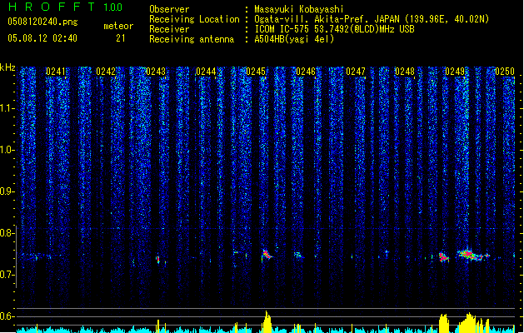Click the yellow intensity peak below 0245
Screen dimensions: 524x333
click(267, 321)
